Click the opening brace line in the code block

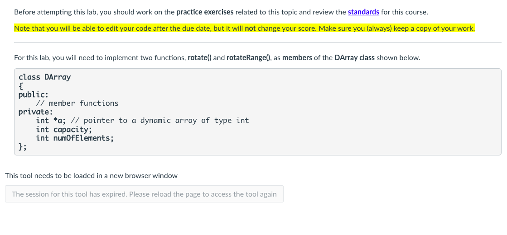click(x=21, y=86)
